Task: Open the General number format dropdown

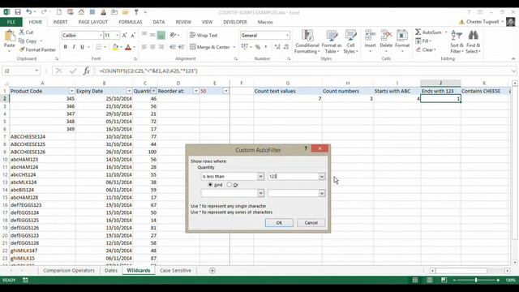Action: click(x=287, y=35)
